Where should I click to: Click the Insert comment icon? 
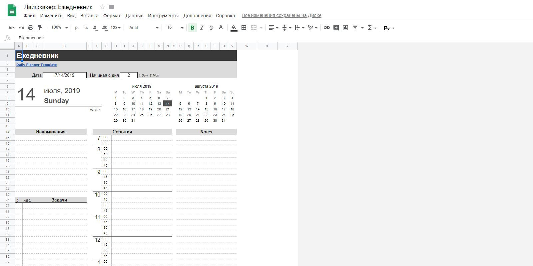point(336,28)
